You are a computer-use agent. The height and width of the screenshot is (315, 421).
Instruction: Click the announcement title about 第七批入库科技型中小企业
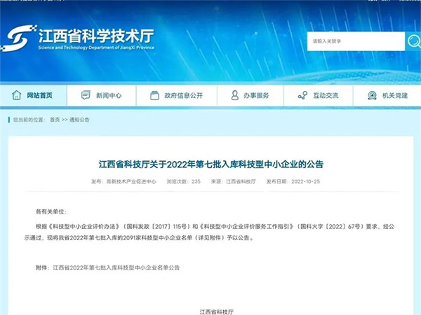click(x=210, y=164)
